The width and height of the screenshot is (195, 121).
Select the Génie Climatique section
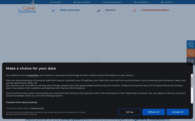point(70,10)
